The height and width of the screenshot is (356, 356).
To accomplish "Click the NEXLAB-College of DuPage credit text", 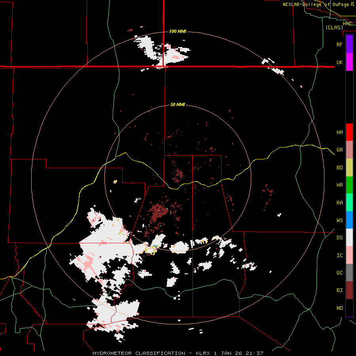I will 318,4.
